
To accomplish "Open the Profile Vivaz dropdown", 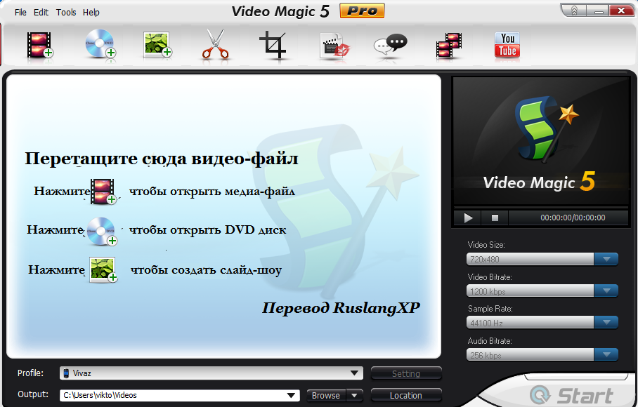I will pyautogui.click(x=354, y=373).
